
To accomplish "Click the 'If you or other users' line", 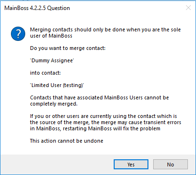I will [x=103, y=116].
